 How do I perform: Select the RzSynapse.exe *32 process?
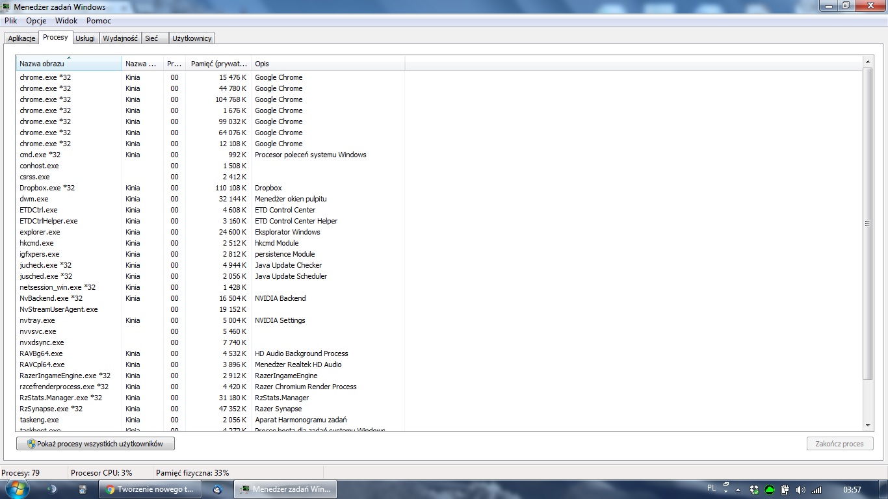click(211, 409)
